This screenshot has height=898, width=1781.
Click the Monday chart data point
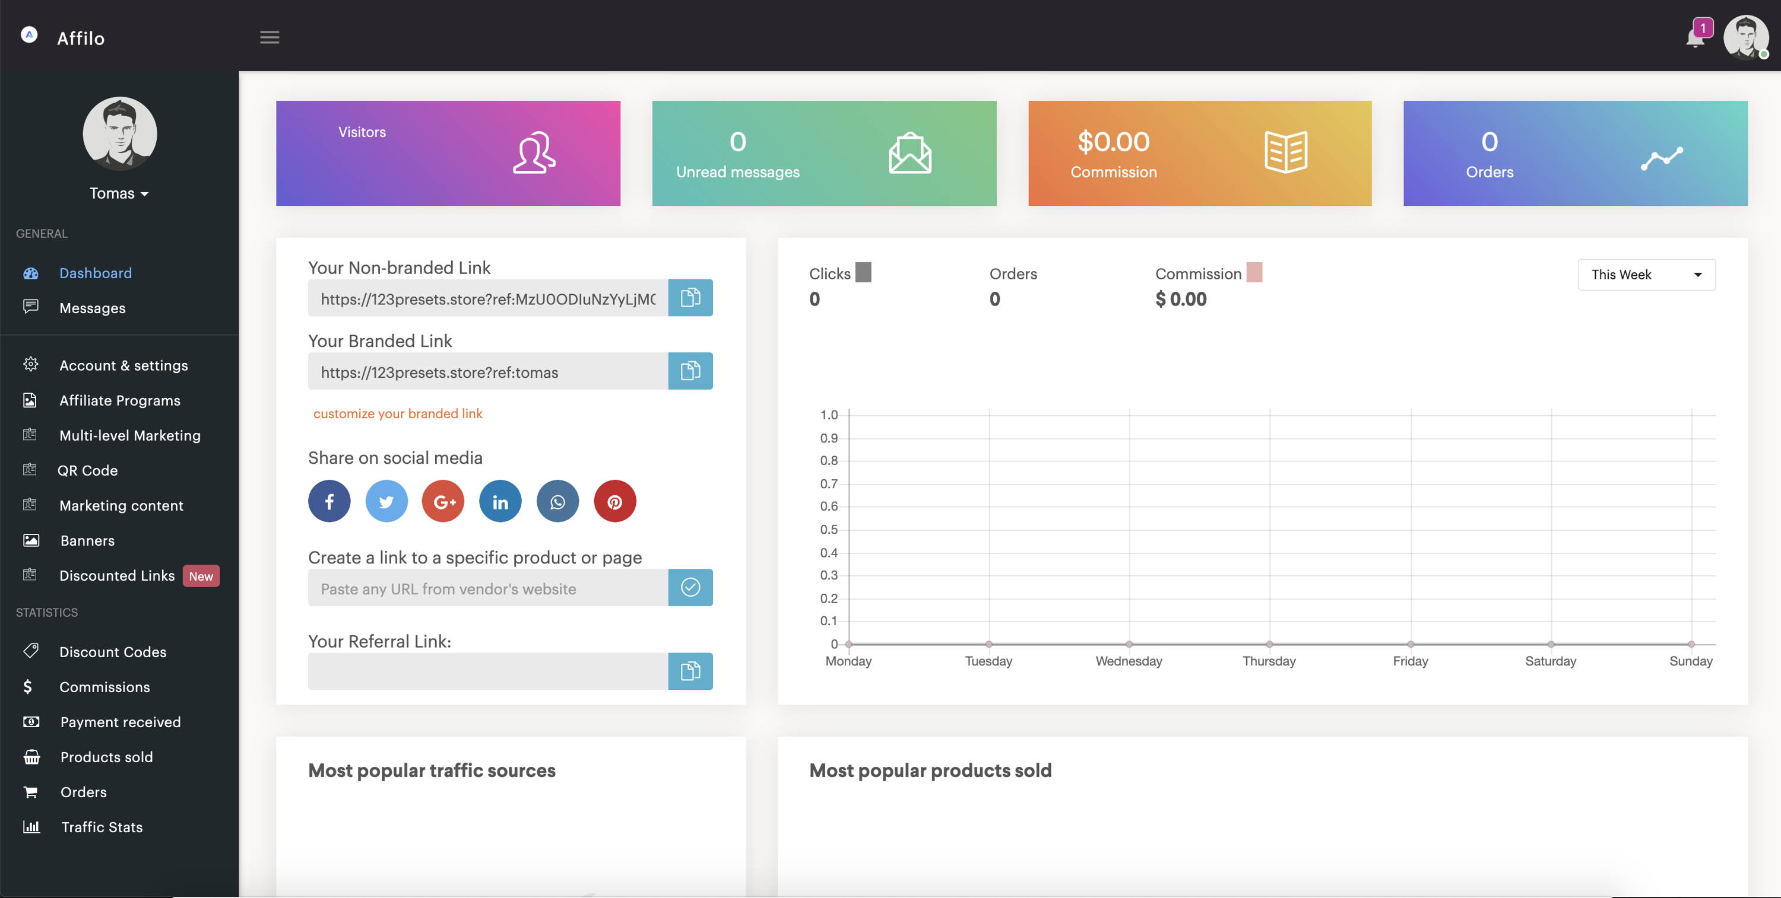[x=848, y=644]
